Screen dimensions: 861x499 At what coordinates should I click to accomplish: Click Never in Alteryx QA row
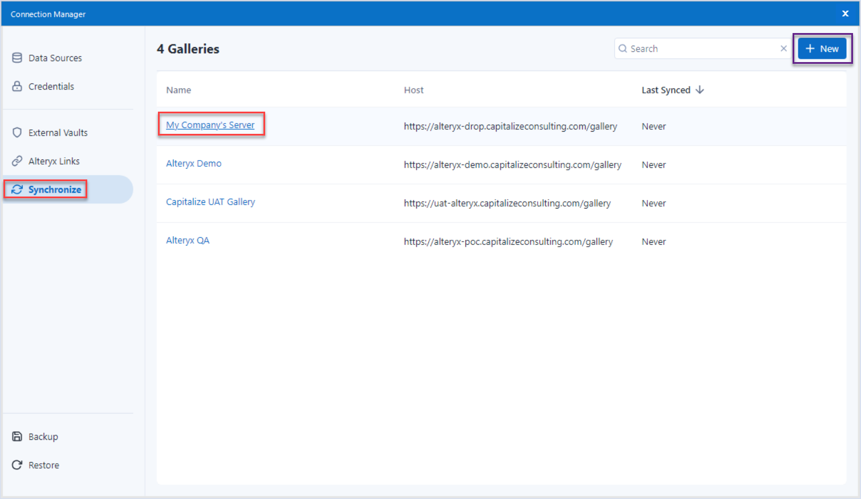tap(653, 242)
